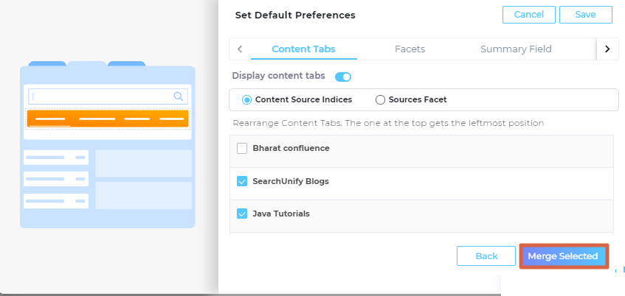Uncheck the Java Tutorials checkbox
This screenshot has height=296, width=625.
[242, 214]
